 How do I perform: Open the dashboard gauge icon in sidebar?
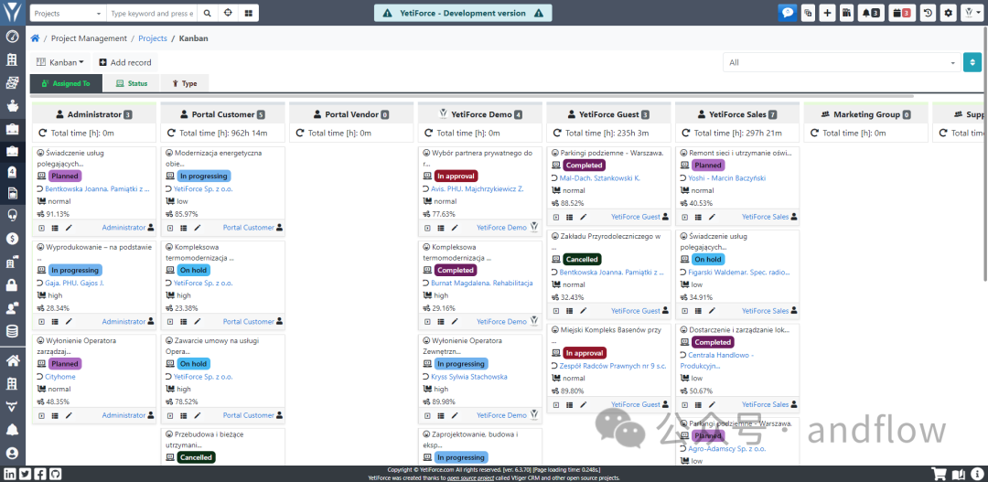pyautogui.click(x=12, y=36)
